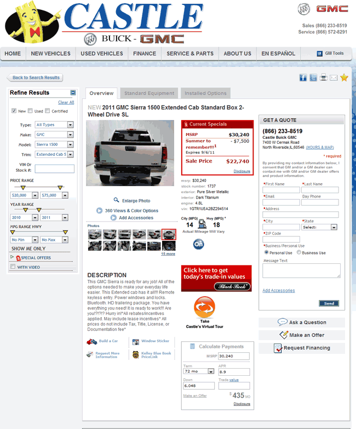Click the Twitter share icon
This screenshot has height=429, width=356.
coord(313,78)
